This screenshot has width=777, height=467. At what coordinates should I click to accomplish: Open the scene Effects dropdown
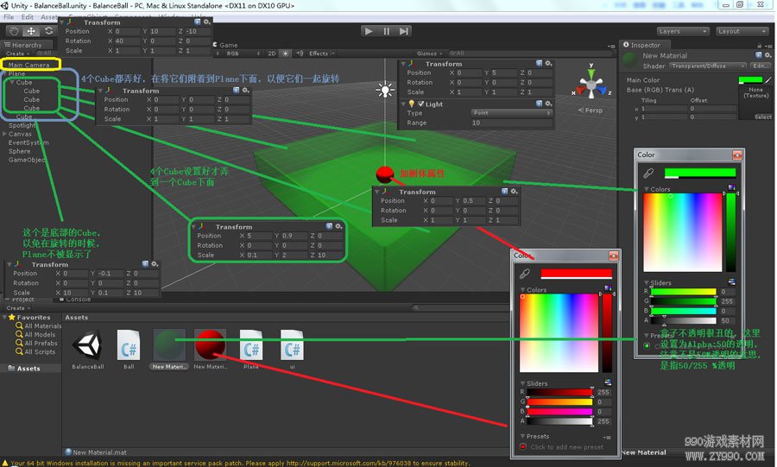point(322,54)
